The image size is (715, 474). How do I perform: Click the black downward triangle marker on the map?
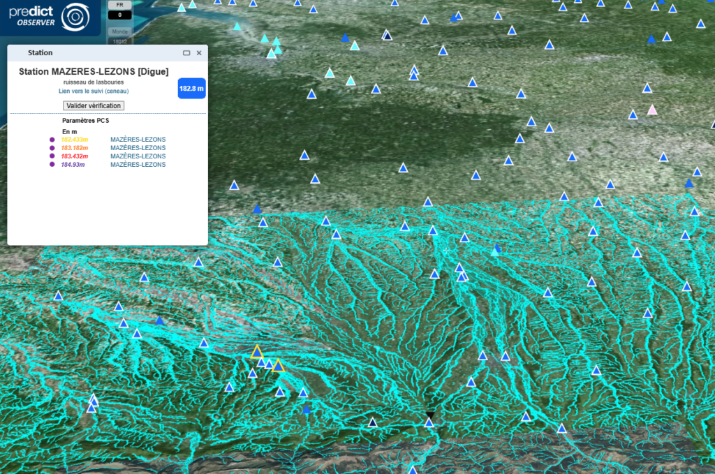[x=429, y=415]
